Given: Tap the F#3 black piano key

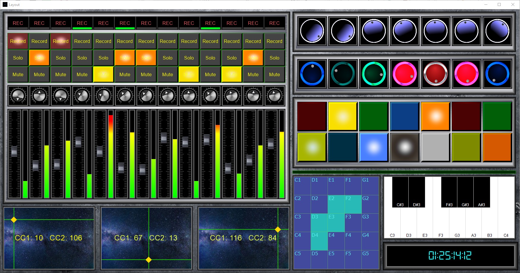Looking at the screenshot, I should coord(449,192).
